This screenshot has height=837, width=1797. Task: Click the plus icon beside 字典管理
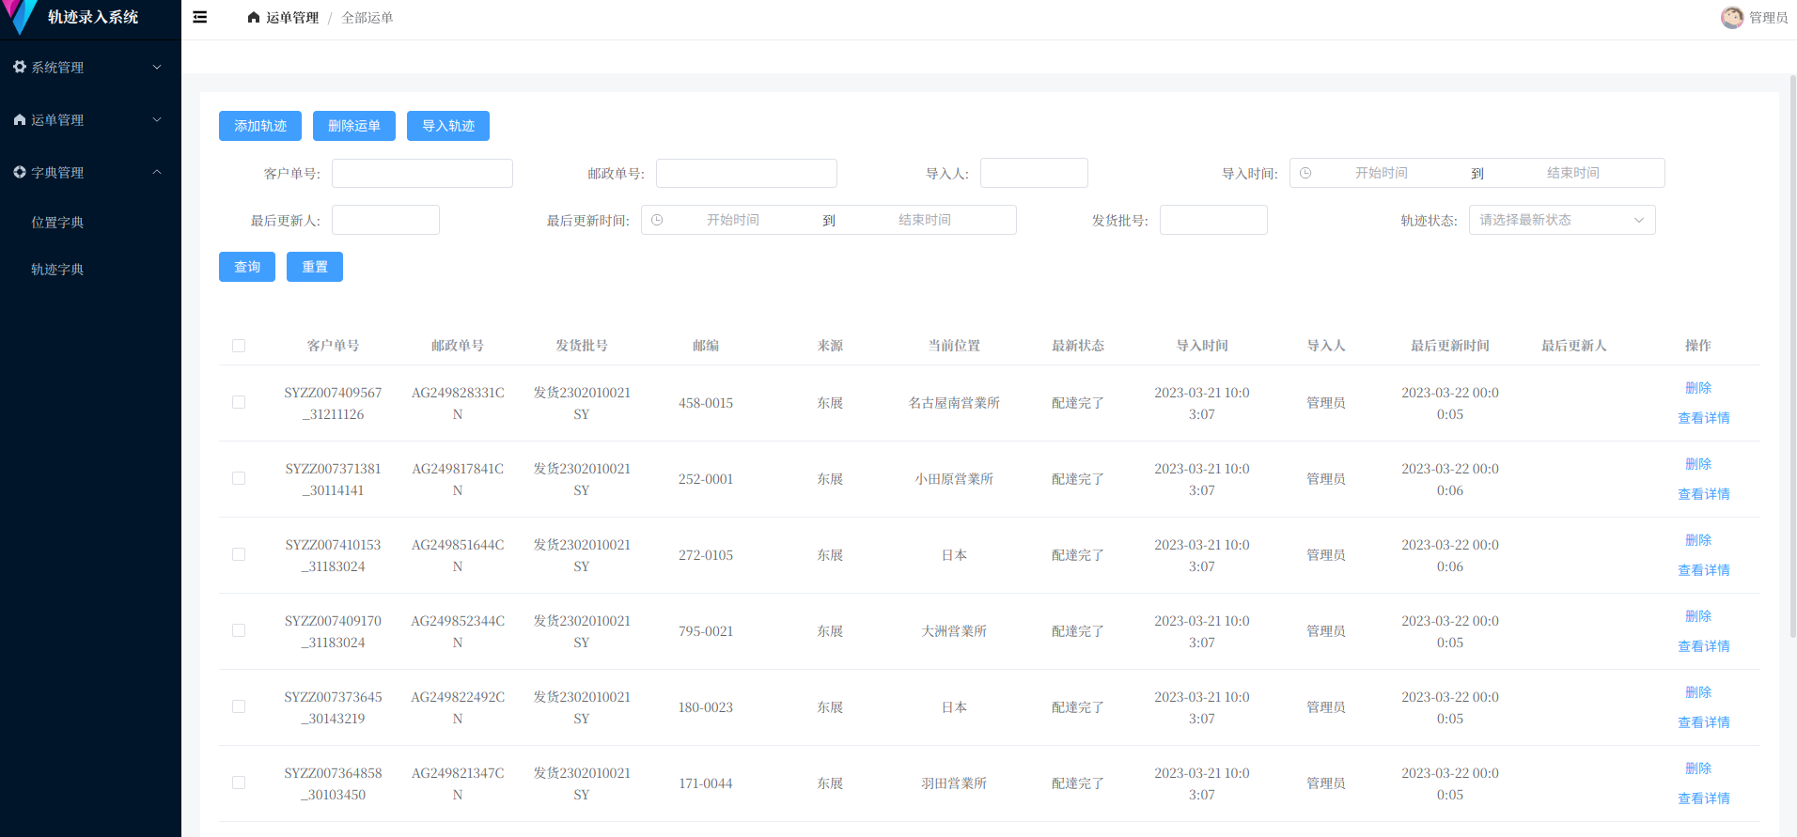point(20,172)
